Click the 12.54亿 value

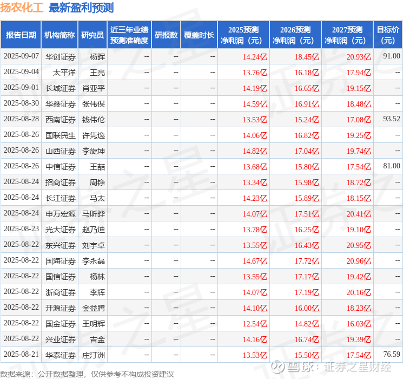point(255,324)
